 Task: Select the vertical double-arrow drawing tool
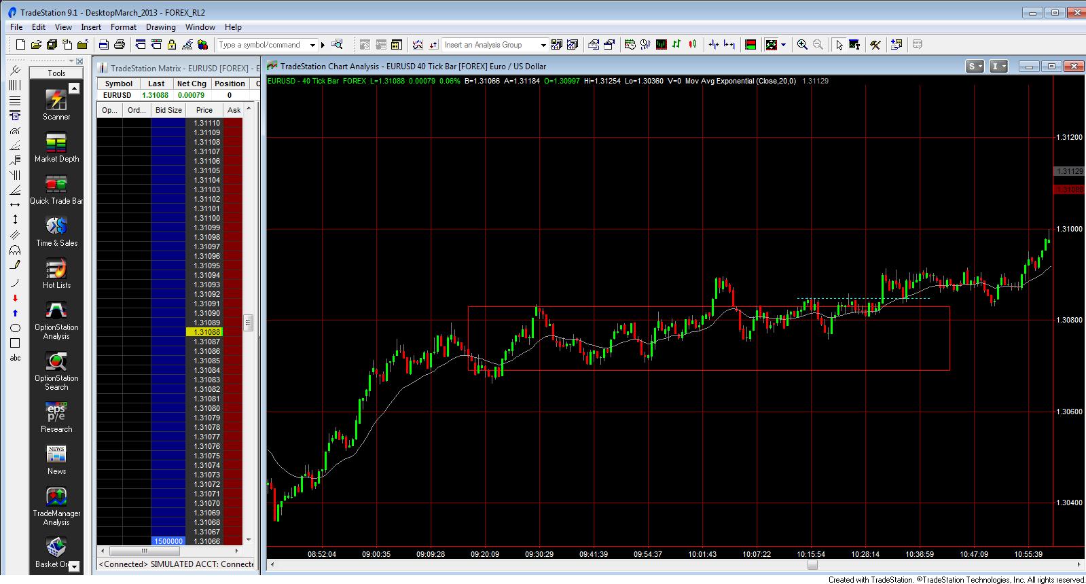[x=15, y=220]
